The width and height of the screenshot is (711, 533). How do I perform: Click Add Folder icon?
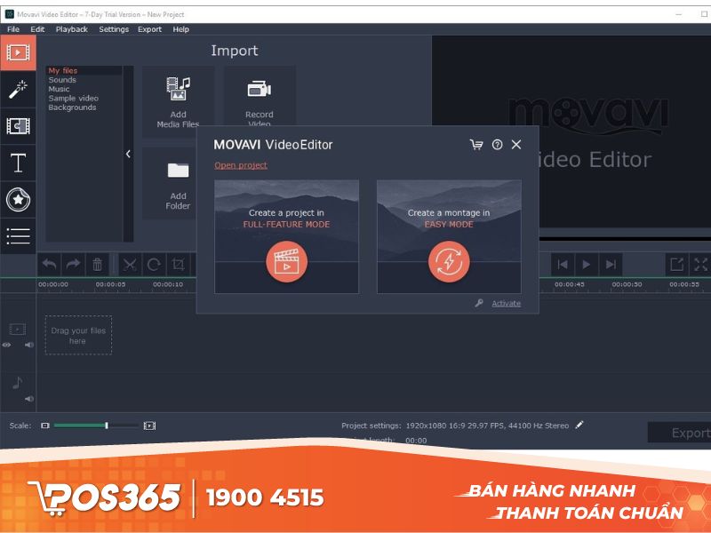tap(179, 171)
